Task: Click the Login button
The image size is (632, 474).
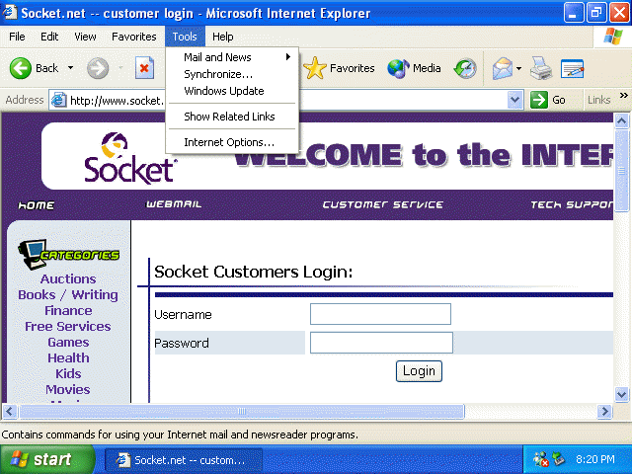Action: click(x=419, y=371)
